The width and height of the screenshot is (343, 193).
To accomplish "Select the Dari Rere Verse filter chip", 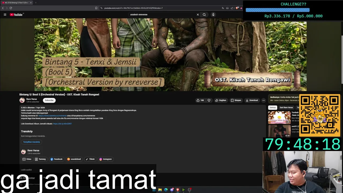I will 286,107.
